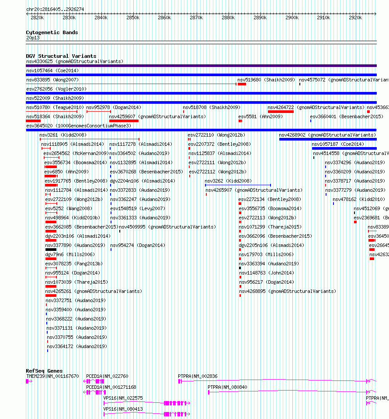The height and width of the screenshot is (419, 389).
Task: Click the red nsv4259607 variant bar
Action: 124,121
